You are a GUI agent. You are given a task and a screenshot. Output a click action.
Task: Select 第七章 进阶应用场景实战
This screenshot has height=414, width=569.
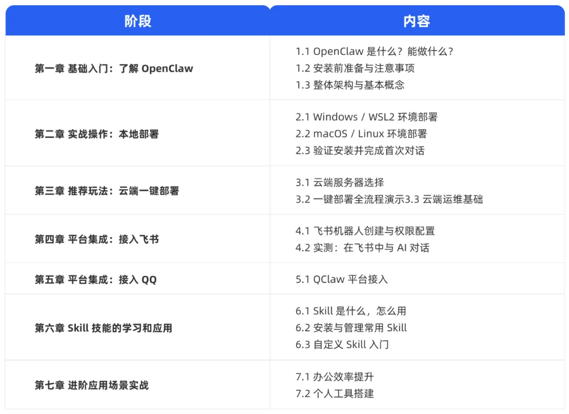(x=92, y=385)
